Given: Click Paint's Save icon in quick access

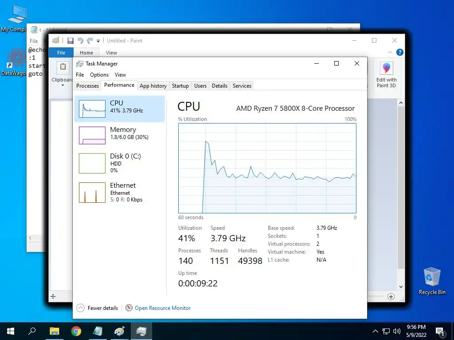Looking at the screenshot, I should (x=70, y=41).
